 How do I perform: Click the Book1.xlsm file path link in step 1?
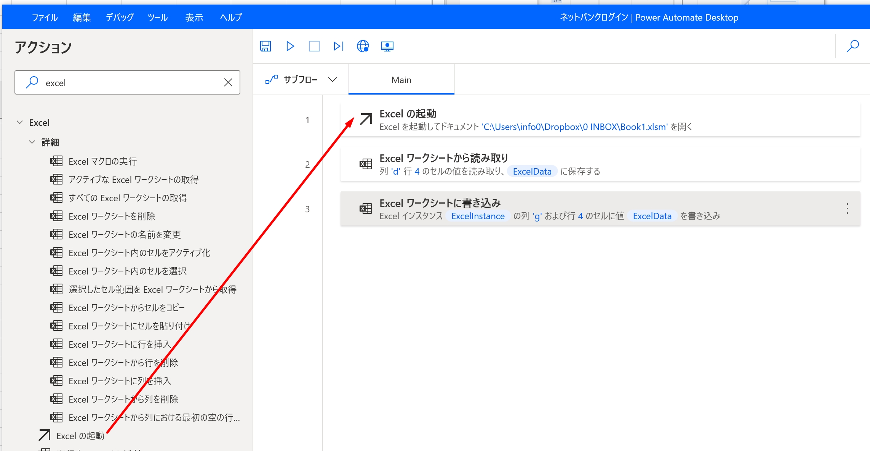575,127
